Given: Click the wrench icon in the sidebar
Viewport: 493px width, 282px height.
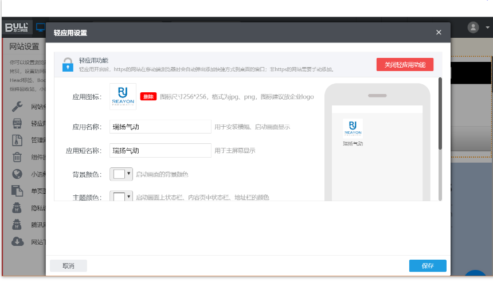Looking at the screenshot, I should click(x=18, y=106).
